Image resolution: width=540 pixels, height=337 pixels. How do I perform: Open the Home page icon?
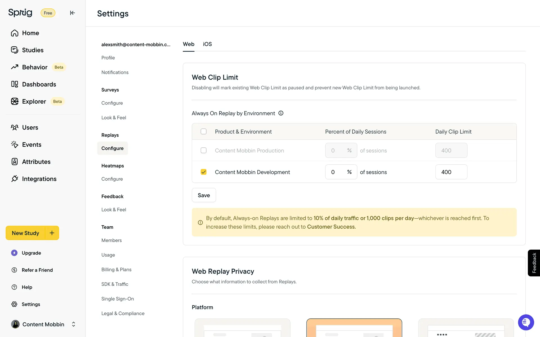coord(15,33)
